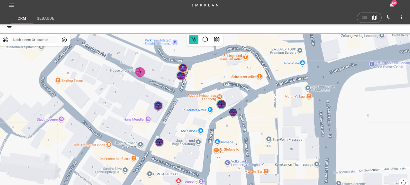Click the Stadtmuseum map label
410x185 pixels.
click(x=47, y=119)
